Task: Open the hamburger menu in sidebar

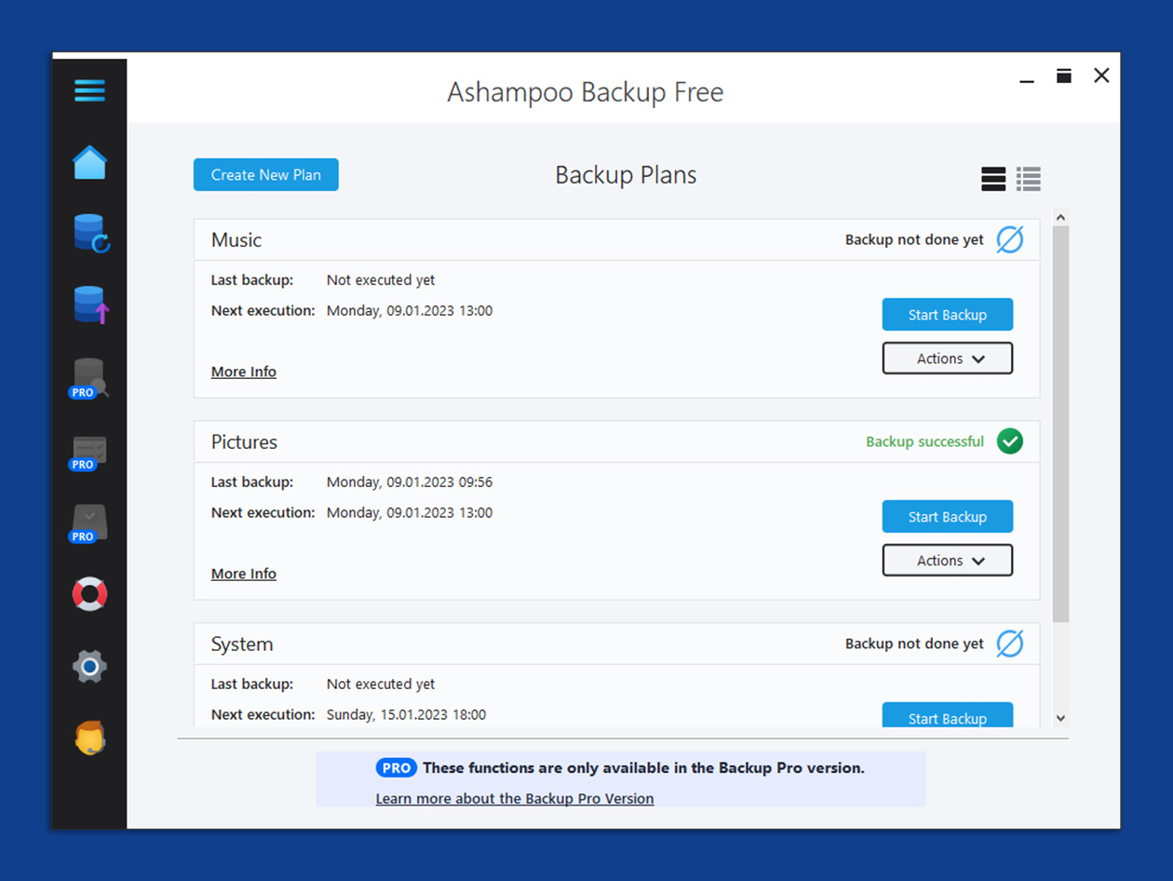Action: (89, 91)
